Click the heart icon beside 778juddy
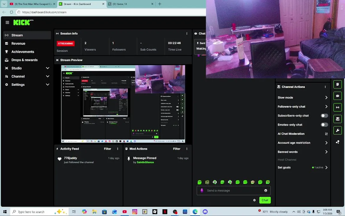Image resolution: width=345 pixels, height=216 pixels. tap(59, 159)
